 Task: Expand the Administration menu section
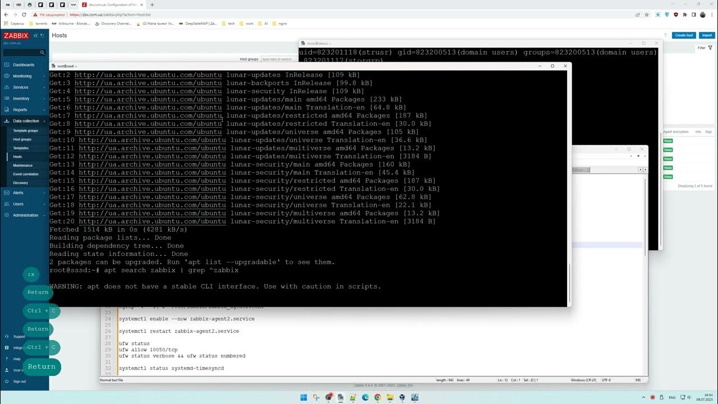coord(26,215)
